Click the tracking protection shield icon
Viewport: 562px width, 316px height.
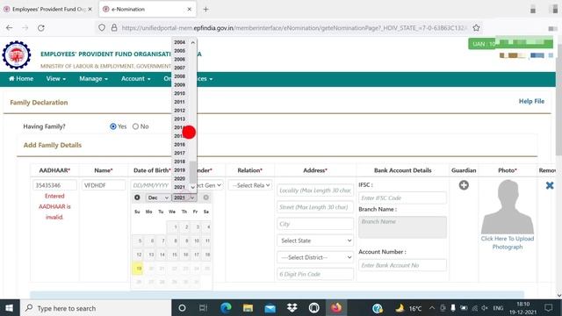pos(102,27)
